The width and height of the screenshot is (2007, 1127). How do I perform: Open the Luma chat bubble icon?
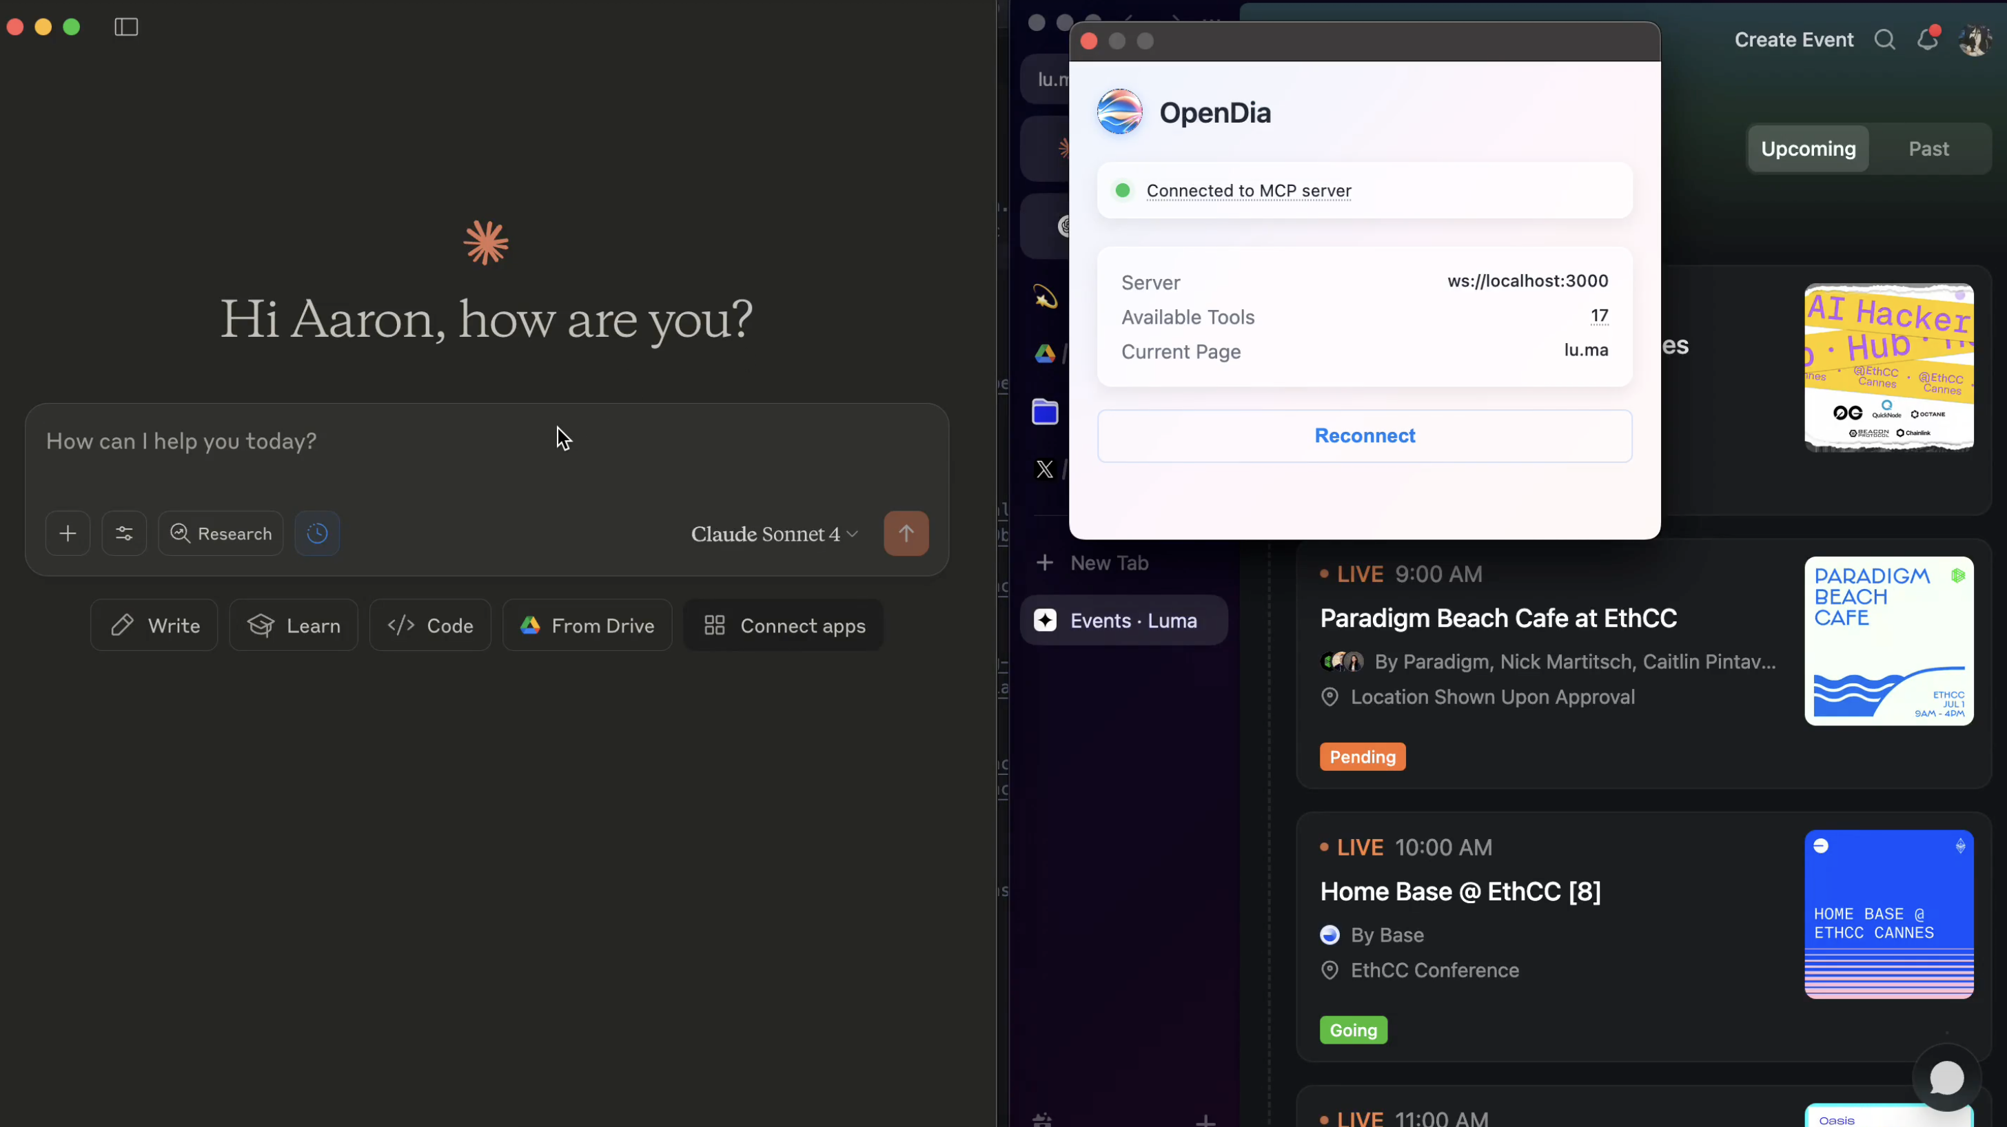point(1946,1078)
